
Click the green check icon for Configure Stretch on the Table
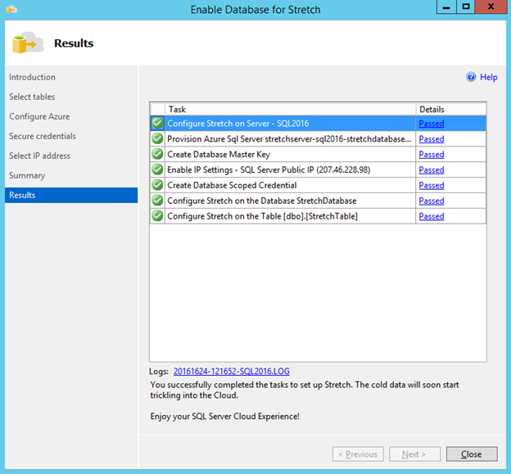tap(157, 216)
